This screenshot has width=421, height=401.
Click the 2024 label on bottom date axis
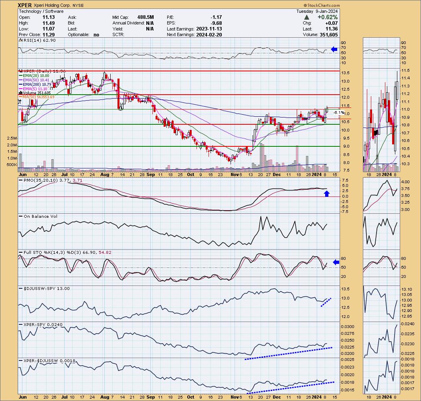pos(317,397)
